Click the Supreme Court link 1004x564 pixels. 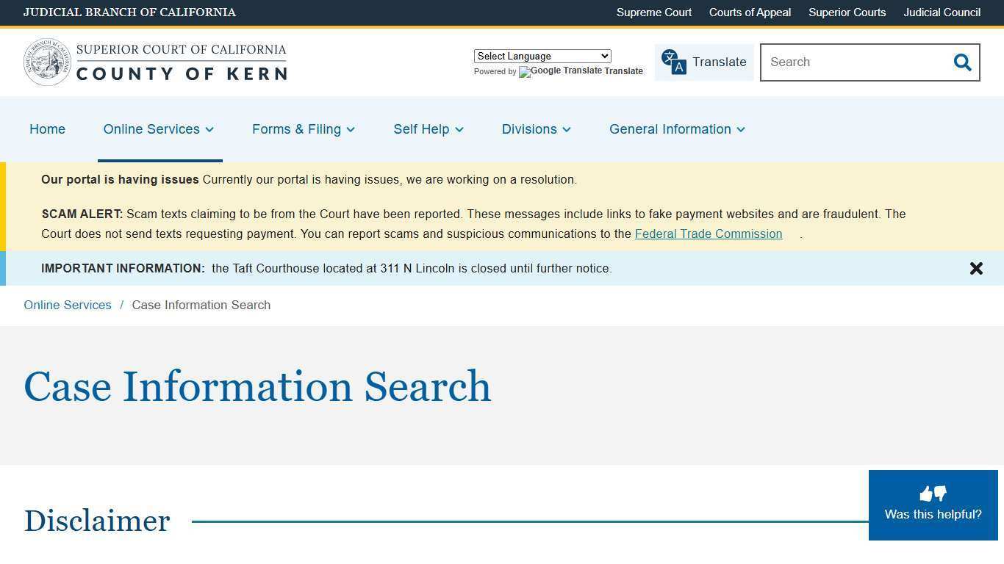653,12
